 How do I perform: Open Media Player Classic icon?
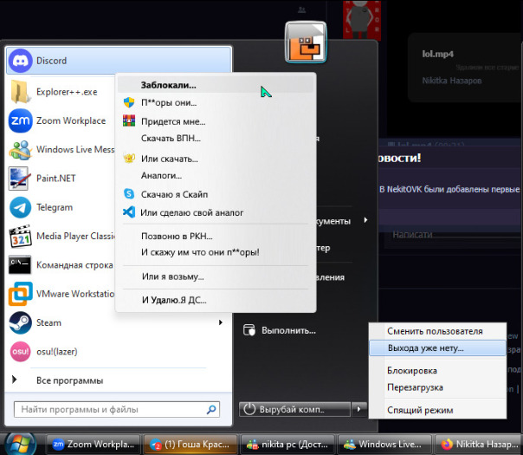point(20,236)
